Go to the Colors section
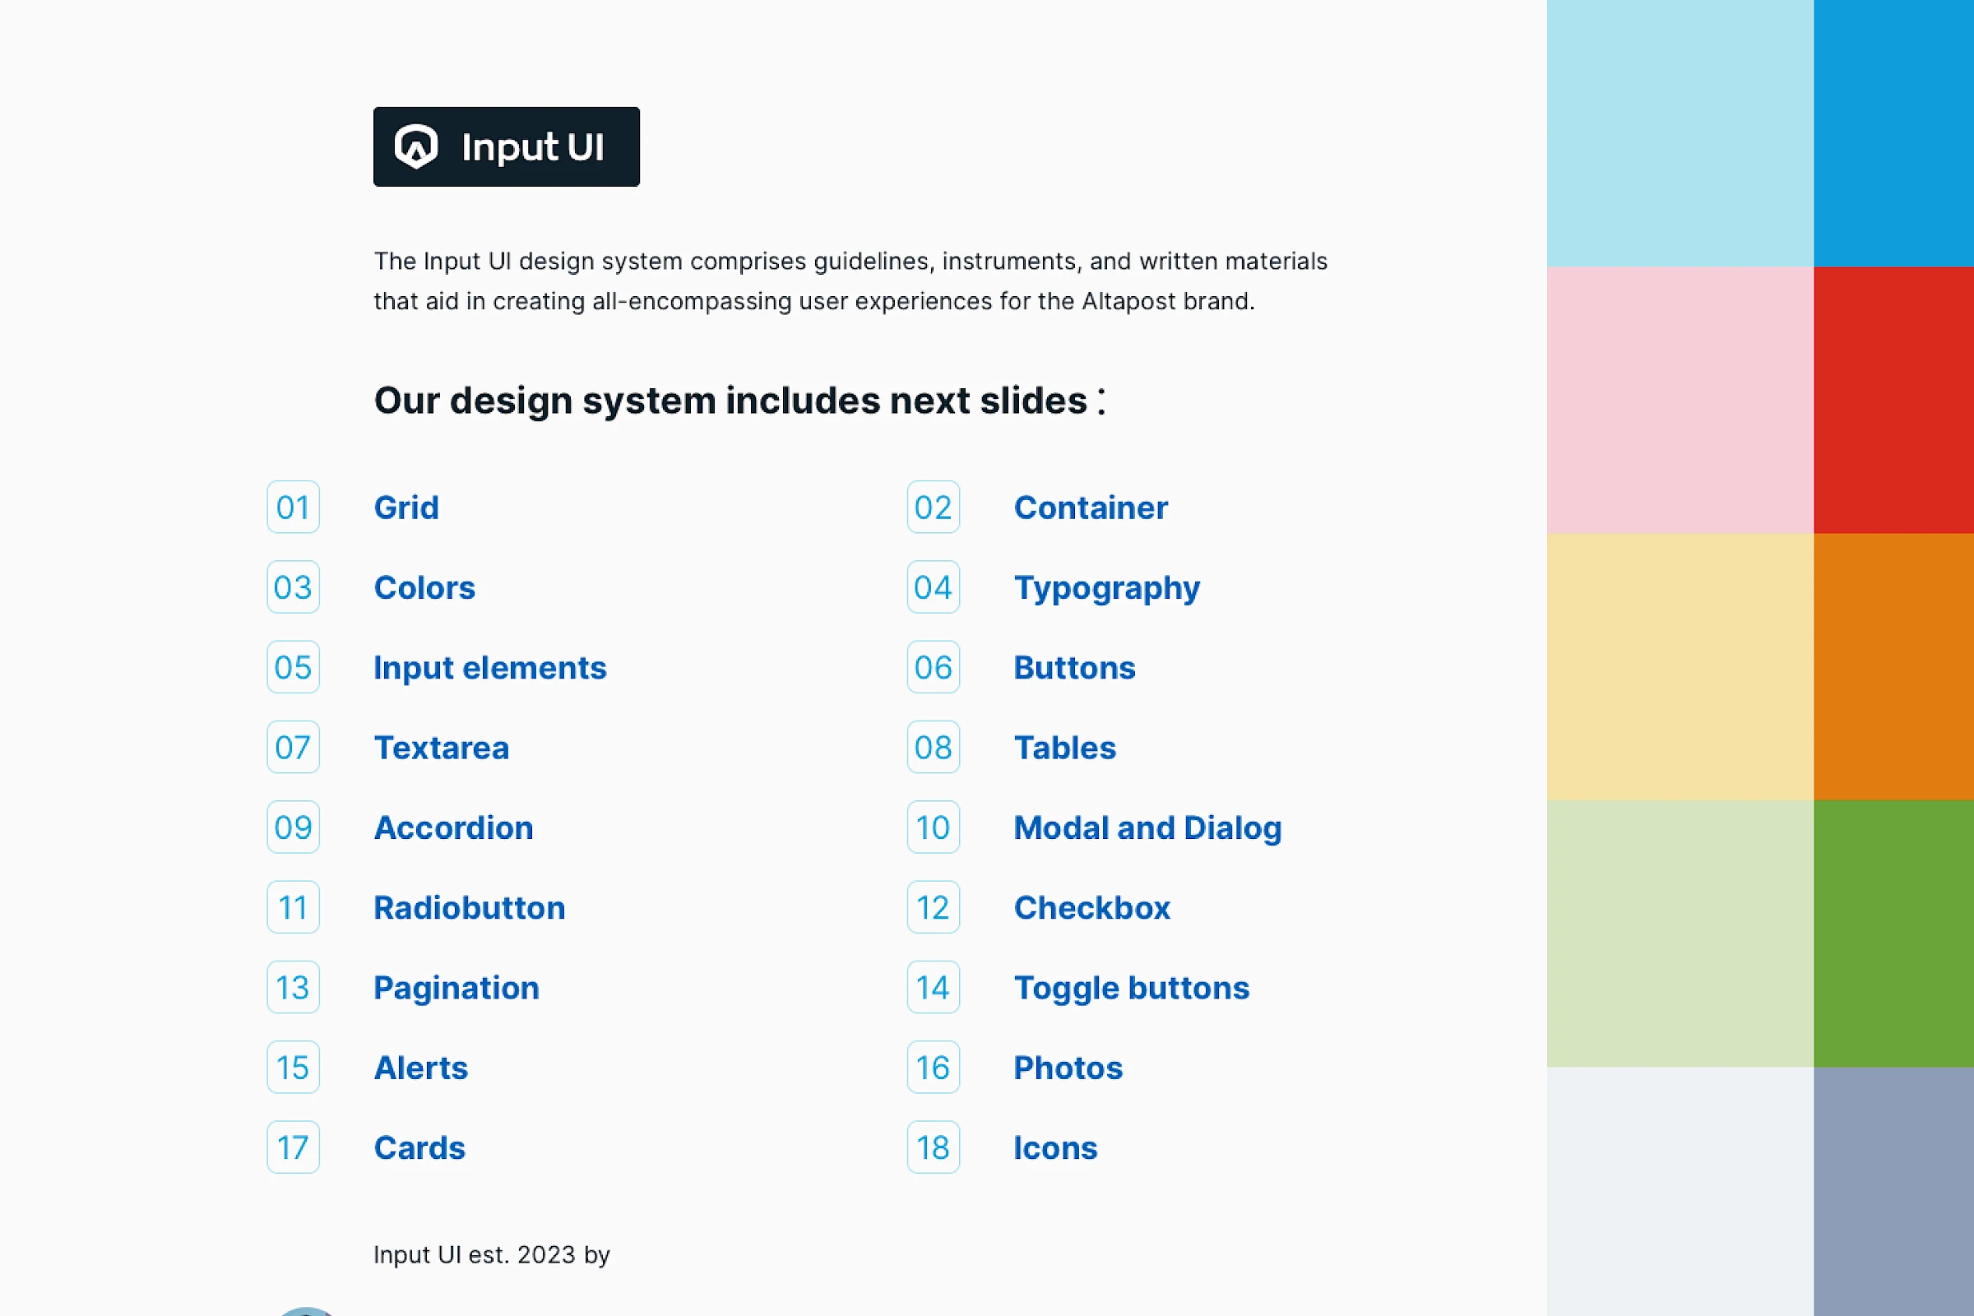Image resolution: width=1974 pixels, height=1316 pixels. click(424, 587)
